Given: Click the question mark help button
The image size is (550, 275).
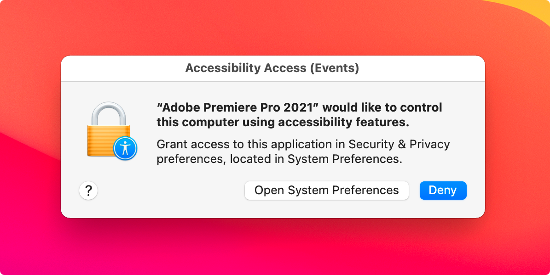Looking at the screenshot, I should (x=88, y=191).
